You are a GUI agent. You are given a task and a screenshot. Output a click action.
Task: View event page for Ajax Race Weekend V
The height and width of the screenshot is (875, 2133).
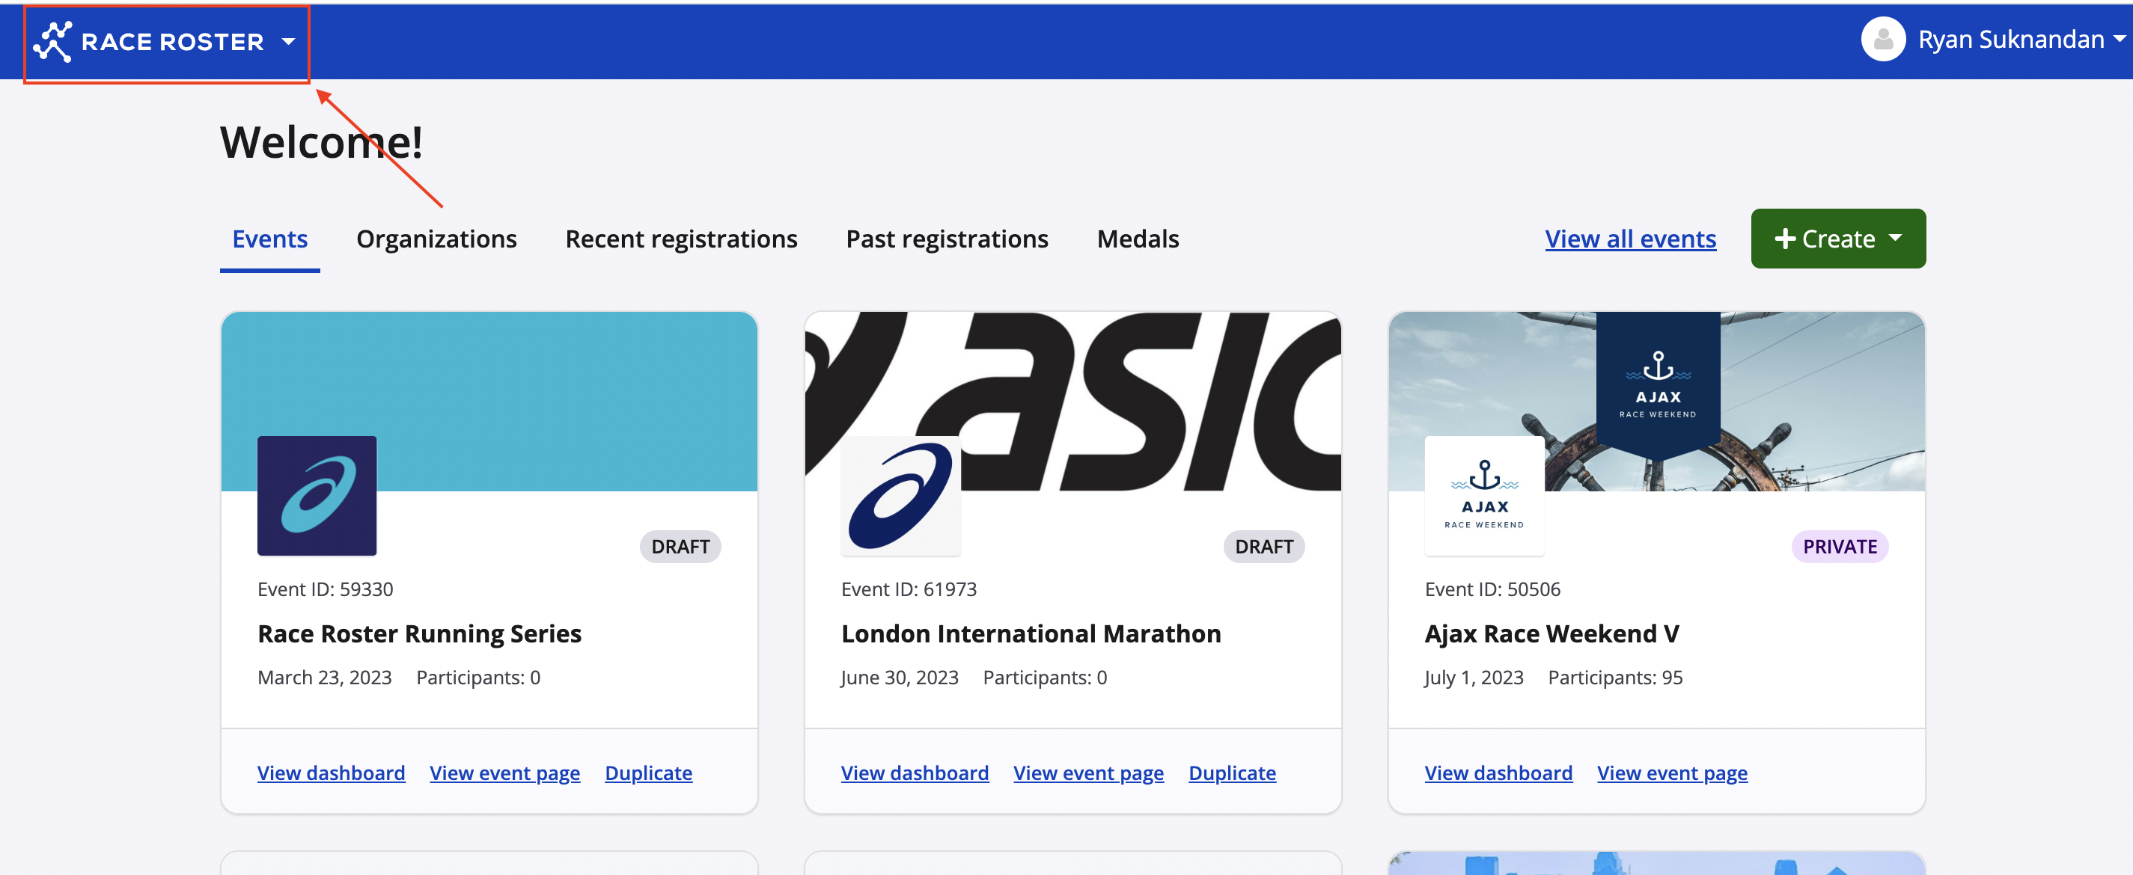pyautogui.click(x=1671, y=773)
